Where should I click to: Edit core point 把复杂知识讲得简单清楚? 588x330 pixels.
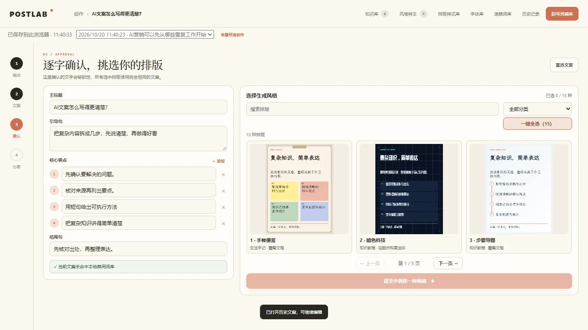pos(139,223)
